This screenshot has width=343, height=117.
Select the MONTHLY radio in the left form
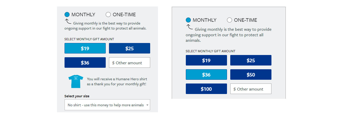pos(67,14)
